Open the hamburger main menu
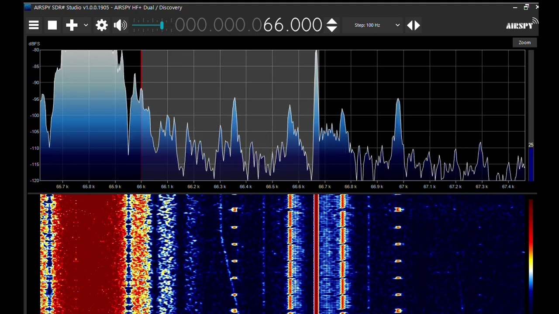The image size is (559, 314). pyautogui.click(x=34, y=25)
